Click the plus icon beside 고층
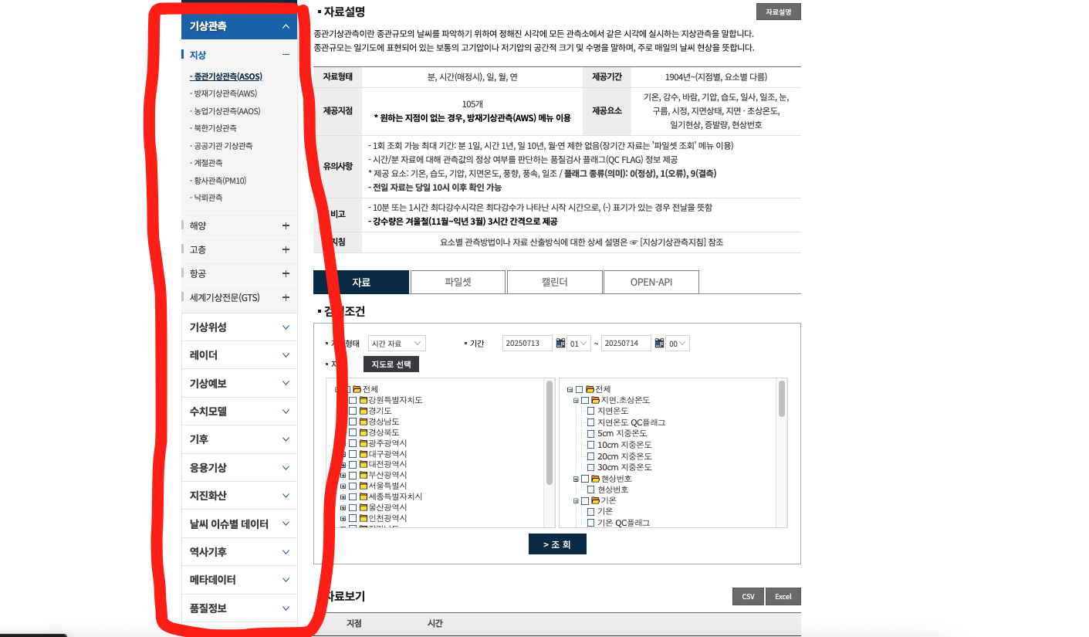 [x=286, y=249]
